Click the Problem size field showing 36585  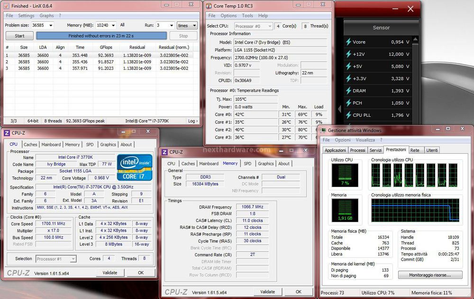(x=39, y=26)
